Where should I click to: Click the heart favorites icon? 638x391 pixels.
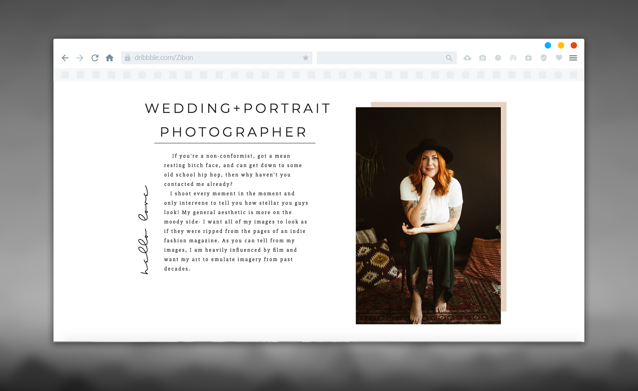coord(559,58)
